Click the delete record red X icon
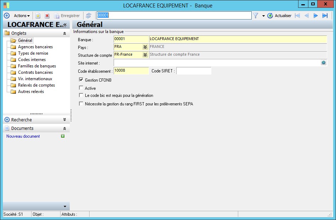The height and width of the screenshot is (220, 336). coord(47,16)
